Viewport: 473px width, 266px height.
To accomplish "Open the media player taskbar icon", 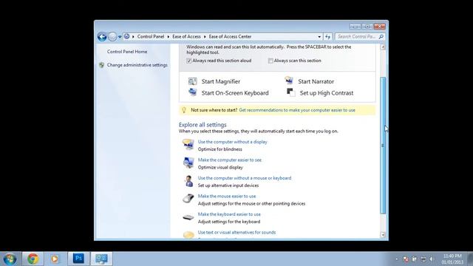I will 55,259.
